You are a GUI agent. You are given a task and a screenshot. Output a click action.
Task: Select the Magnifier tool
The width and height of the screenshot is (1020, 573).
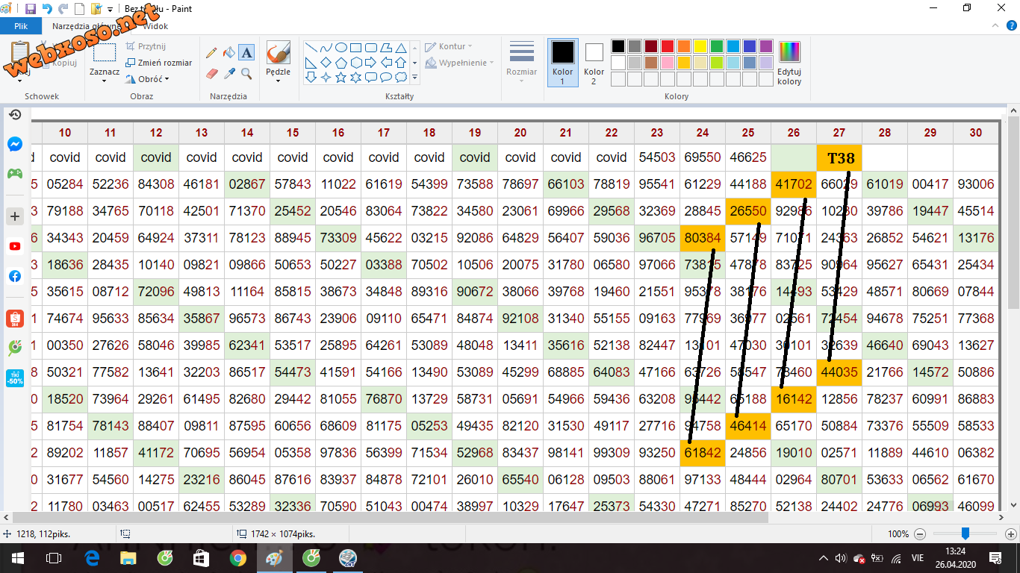tap(246, 74)
